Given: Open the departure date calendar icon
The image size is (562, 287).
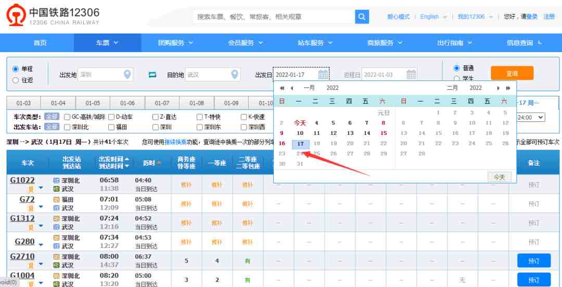Looking at the screenshot, I should [x=323, y=74].
